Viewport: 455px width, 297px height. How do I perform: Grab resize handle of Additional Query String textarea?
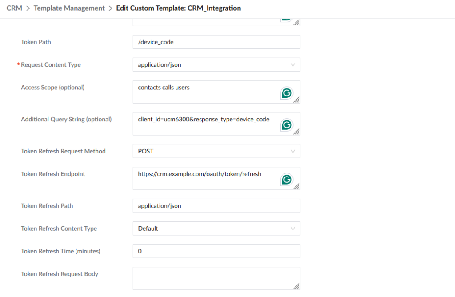tap(296, 132)
